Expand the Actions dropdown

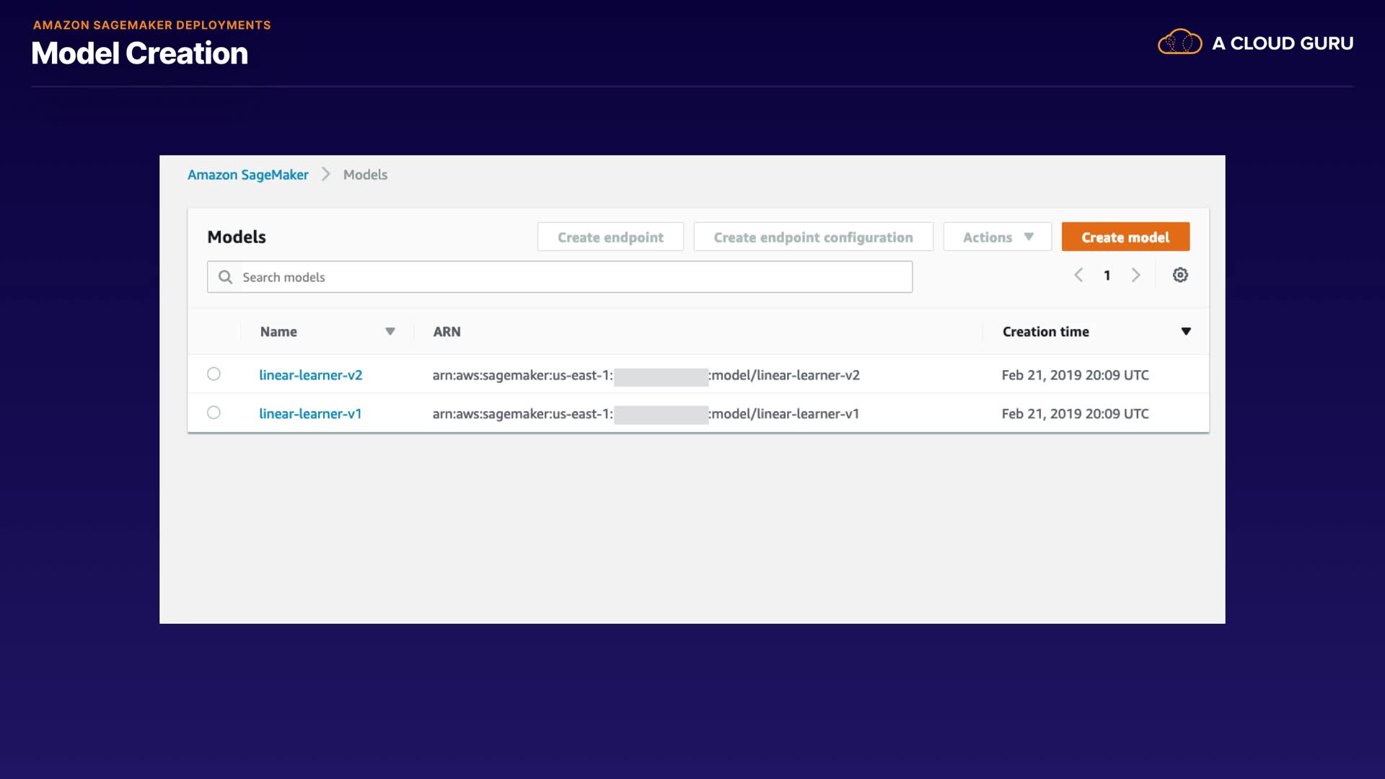pyautogui.click(x=997, y=237)
